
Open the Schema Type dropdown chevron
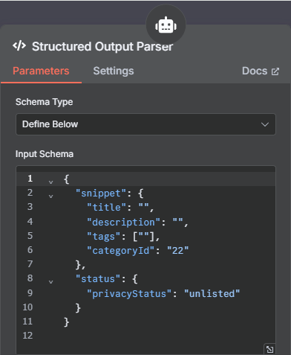click(265, 124)
